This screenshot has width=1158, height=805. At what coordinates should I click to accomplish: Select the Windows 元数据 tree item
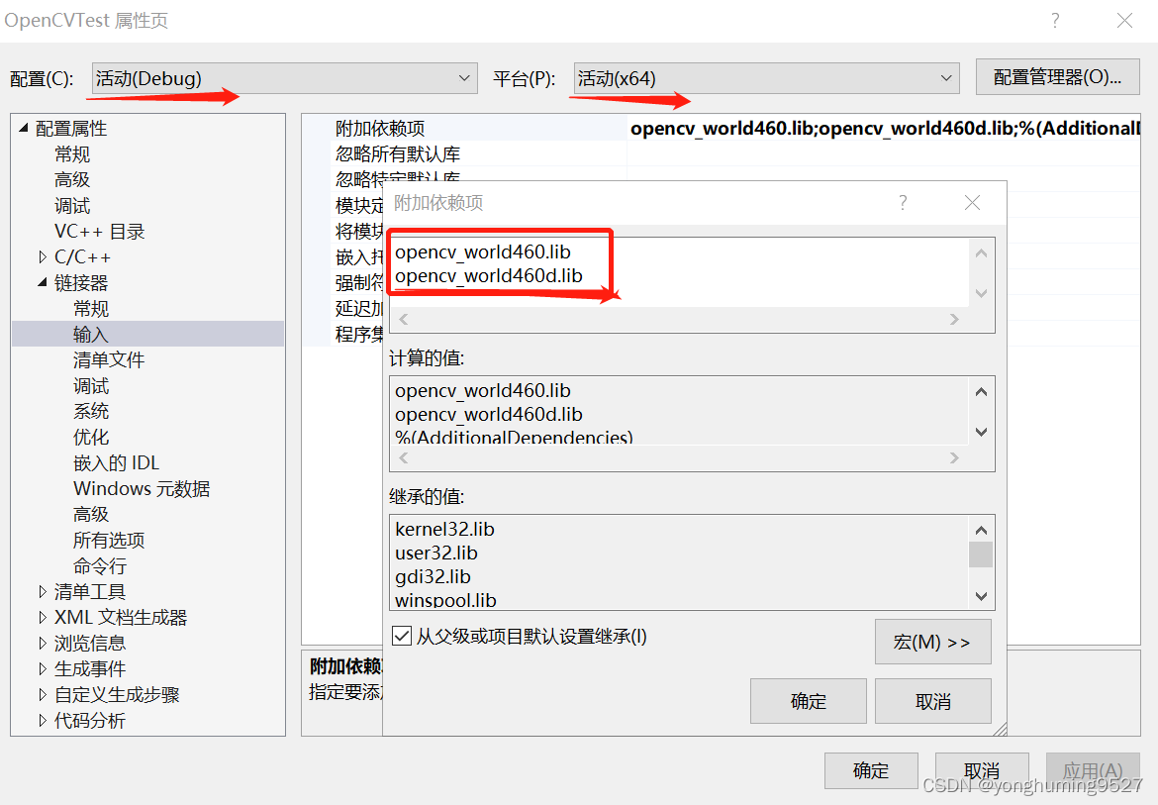point(141,488)
